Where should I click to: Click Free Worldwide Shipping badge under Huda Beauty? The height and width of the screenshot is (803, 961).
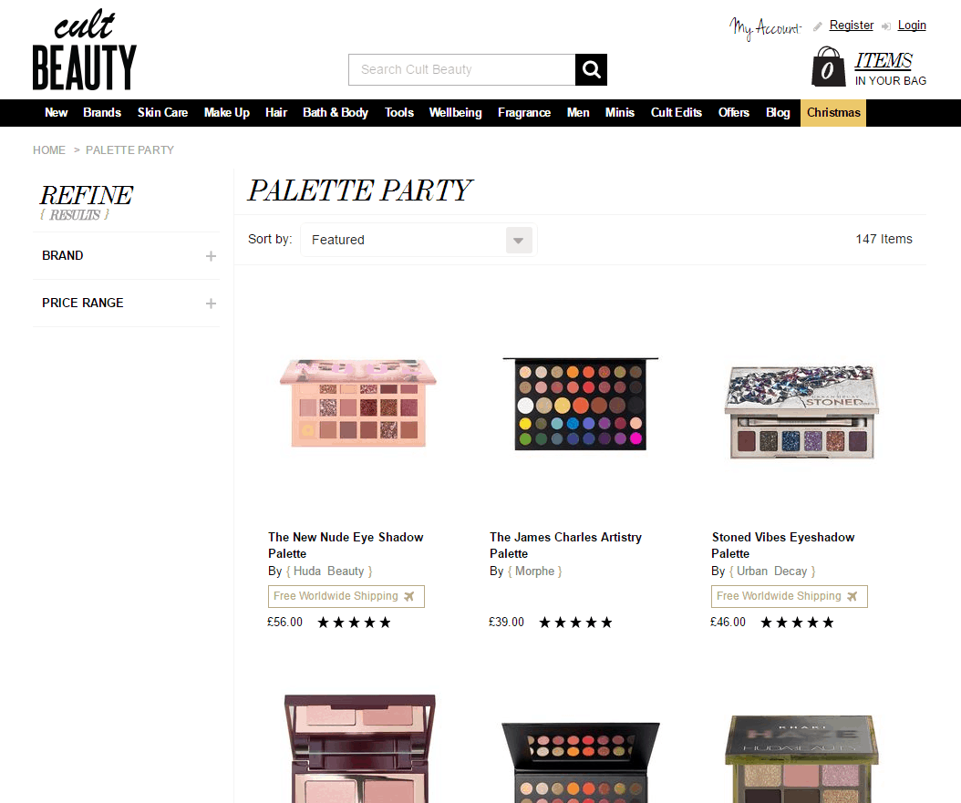pos(346,597)
